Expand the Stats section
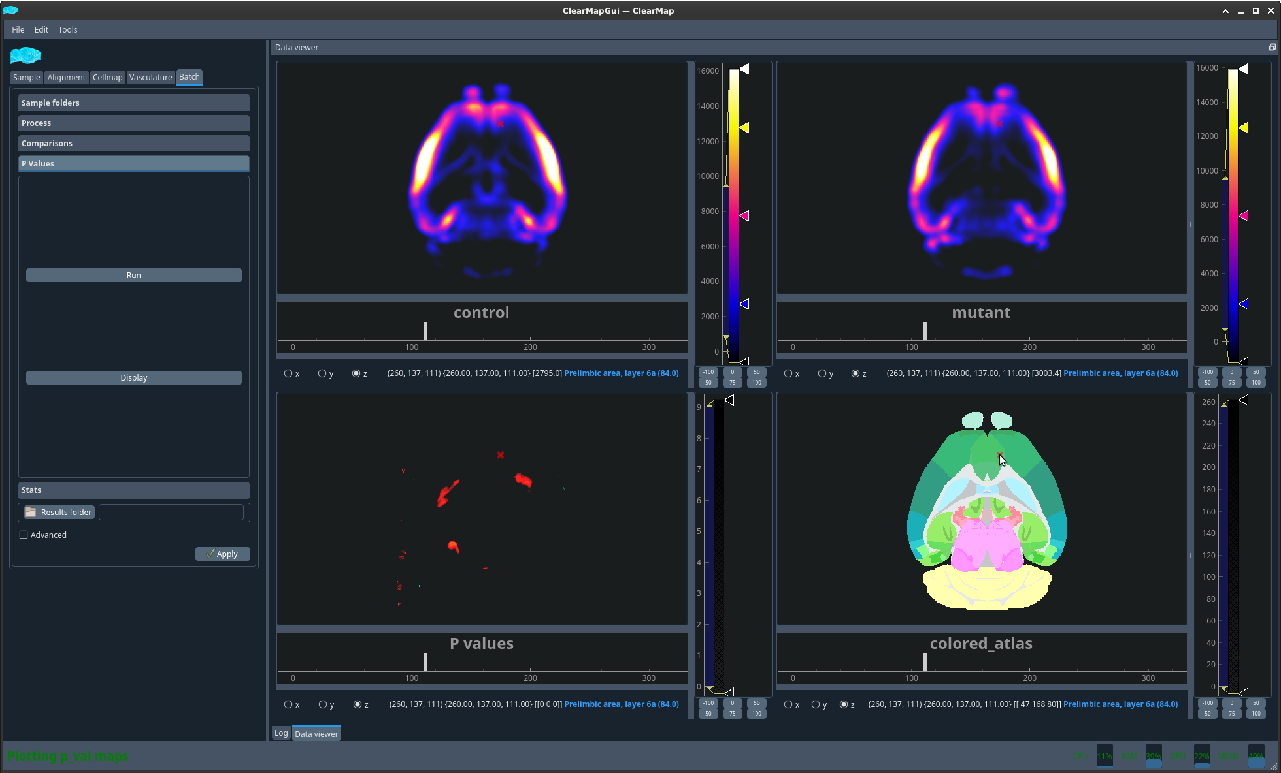This screenshot has width=1281, height=773. (134, 490)
